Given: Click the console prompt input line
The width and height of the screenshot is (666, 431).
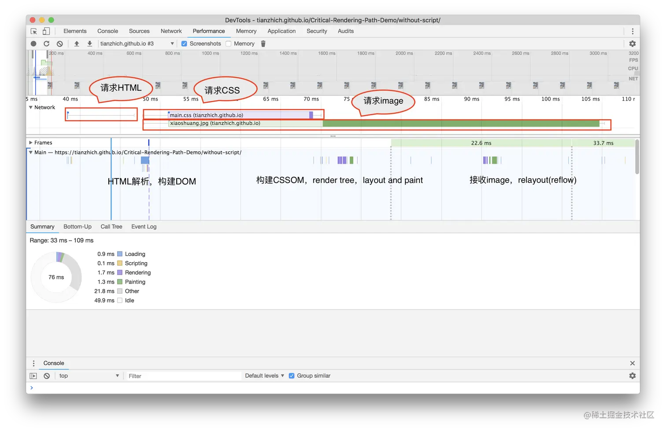Looking at the screenshot, I should coord(333,388).
